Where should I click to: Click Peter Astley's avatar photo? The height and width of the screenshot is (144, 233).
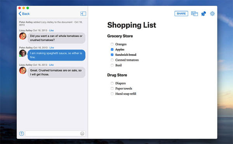coord(23,53)
